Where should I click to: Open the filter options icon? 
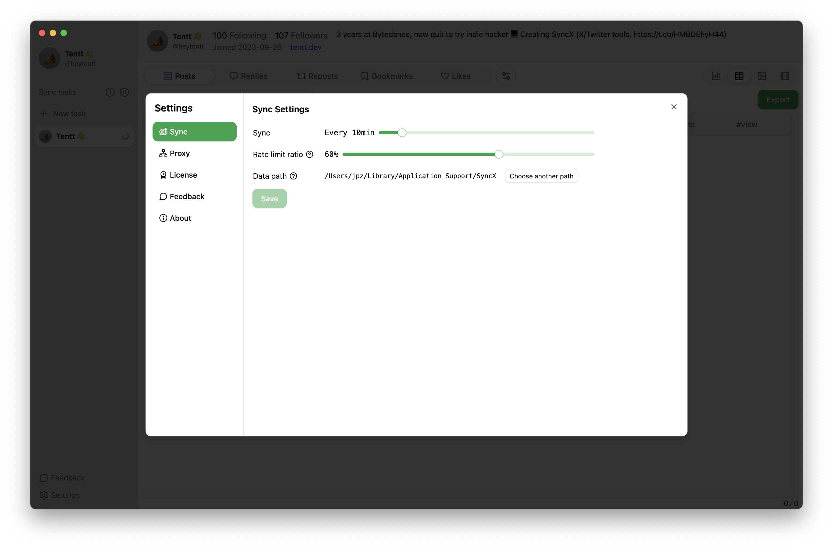coord(506,76)
